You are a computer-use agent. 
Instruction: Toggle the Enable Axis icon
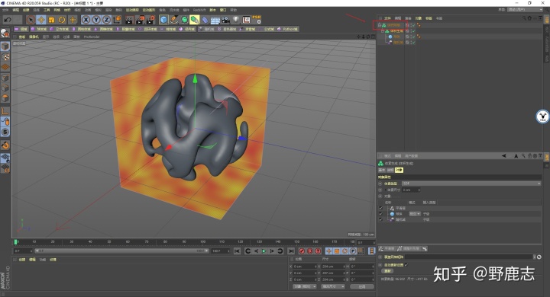(5, 111)
